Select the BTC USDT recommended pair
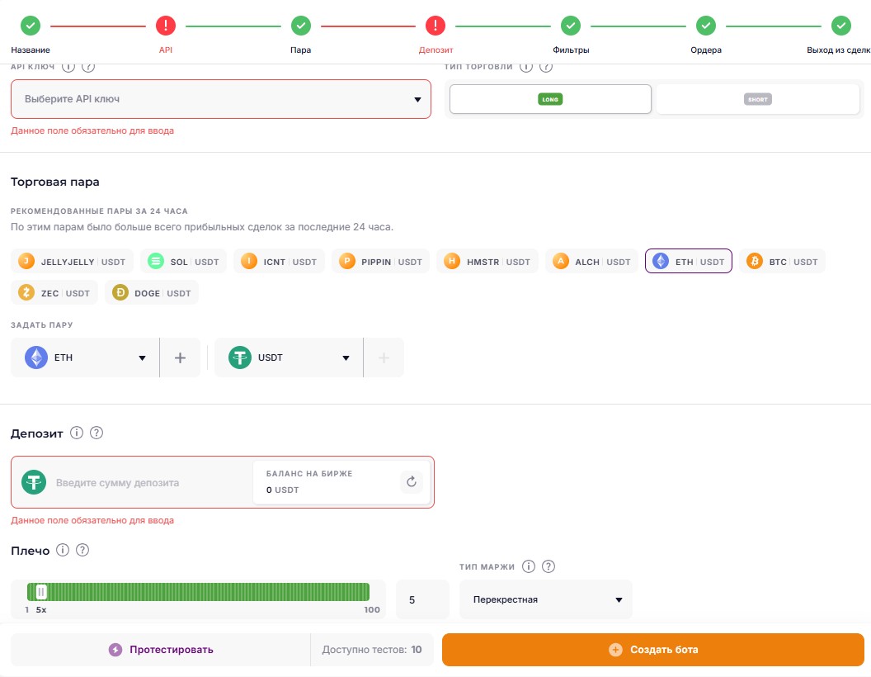 pos(783,261)
